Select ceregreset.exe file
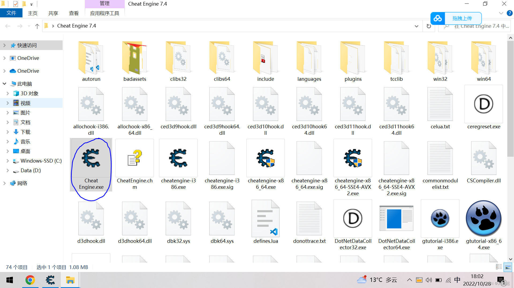The width and height of the screenshot is (514, 288). point(484,108)
